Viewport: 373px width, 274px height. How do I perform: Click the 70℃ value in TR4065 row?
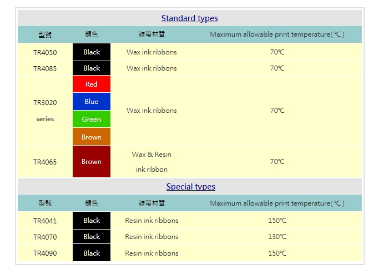(277, 162)
